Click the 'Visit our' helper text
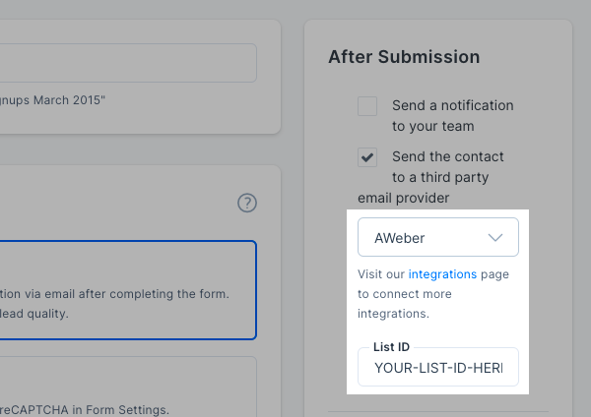 coord(381,274)
